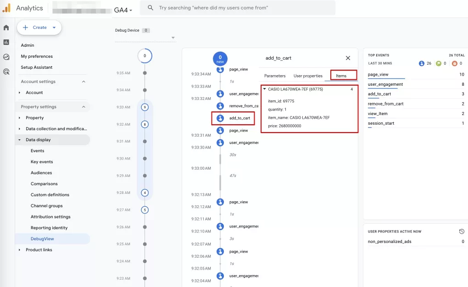Open Attribution settings

50,217
